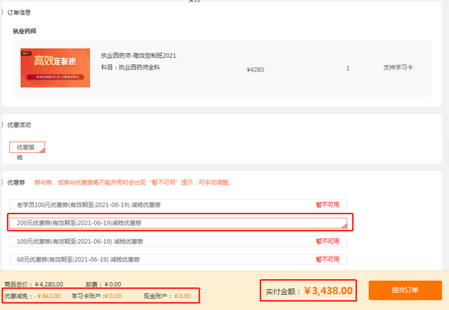Viewport: 449px width, 310px height.
Task: Click the 提交订单 submit order button
Action: (x=405, y=290)
